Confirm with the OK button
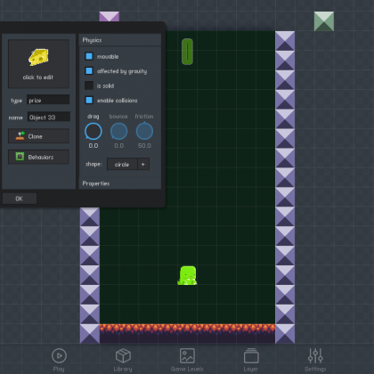 (x=20, y=199)
